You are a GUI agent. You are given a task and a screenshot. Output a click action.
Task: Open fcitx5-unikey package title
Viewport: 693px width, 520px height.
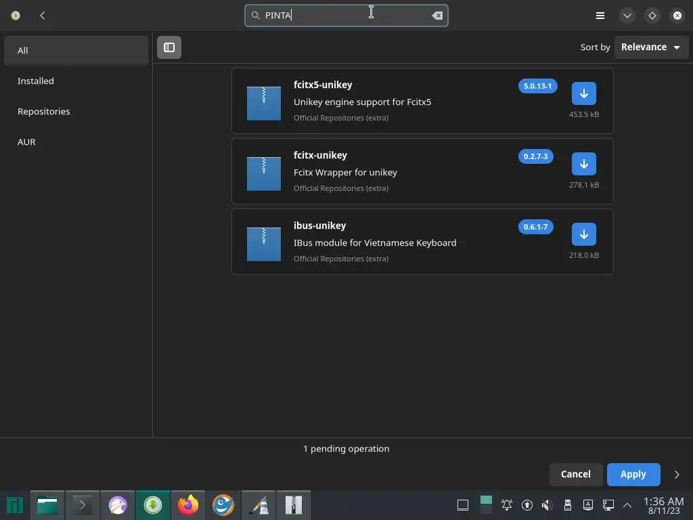(323, 85)
